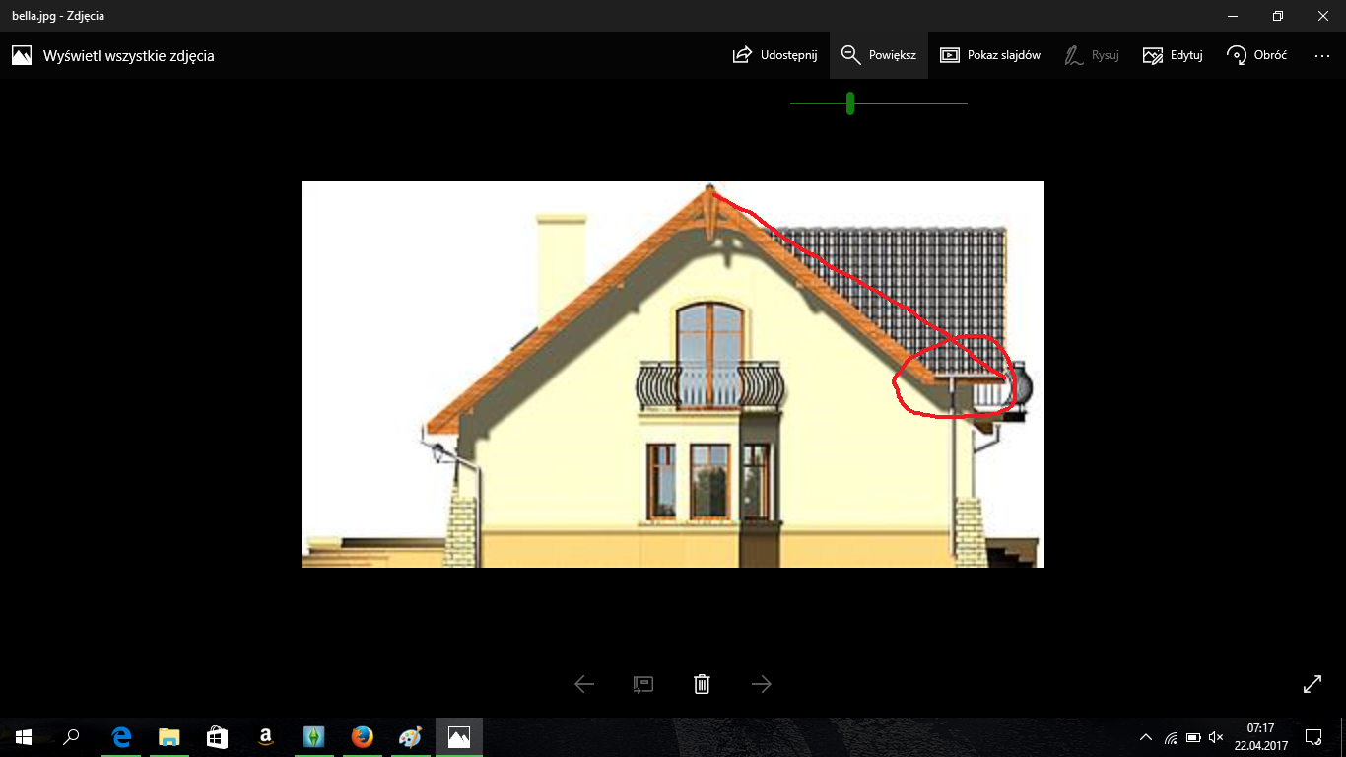Viewport: 1346px width, 757px height.
Task: Select the Rysuj draw tool
Action: click(1092, 55)
